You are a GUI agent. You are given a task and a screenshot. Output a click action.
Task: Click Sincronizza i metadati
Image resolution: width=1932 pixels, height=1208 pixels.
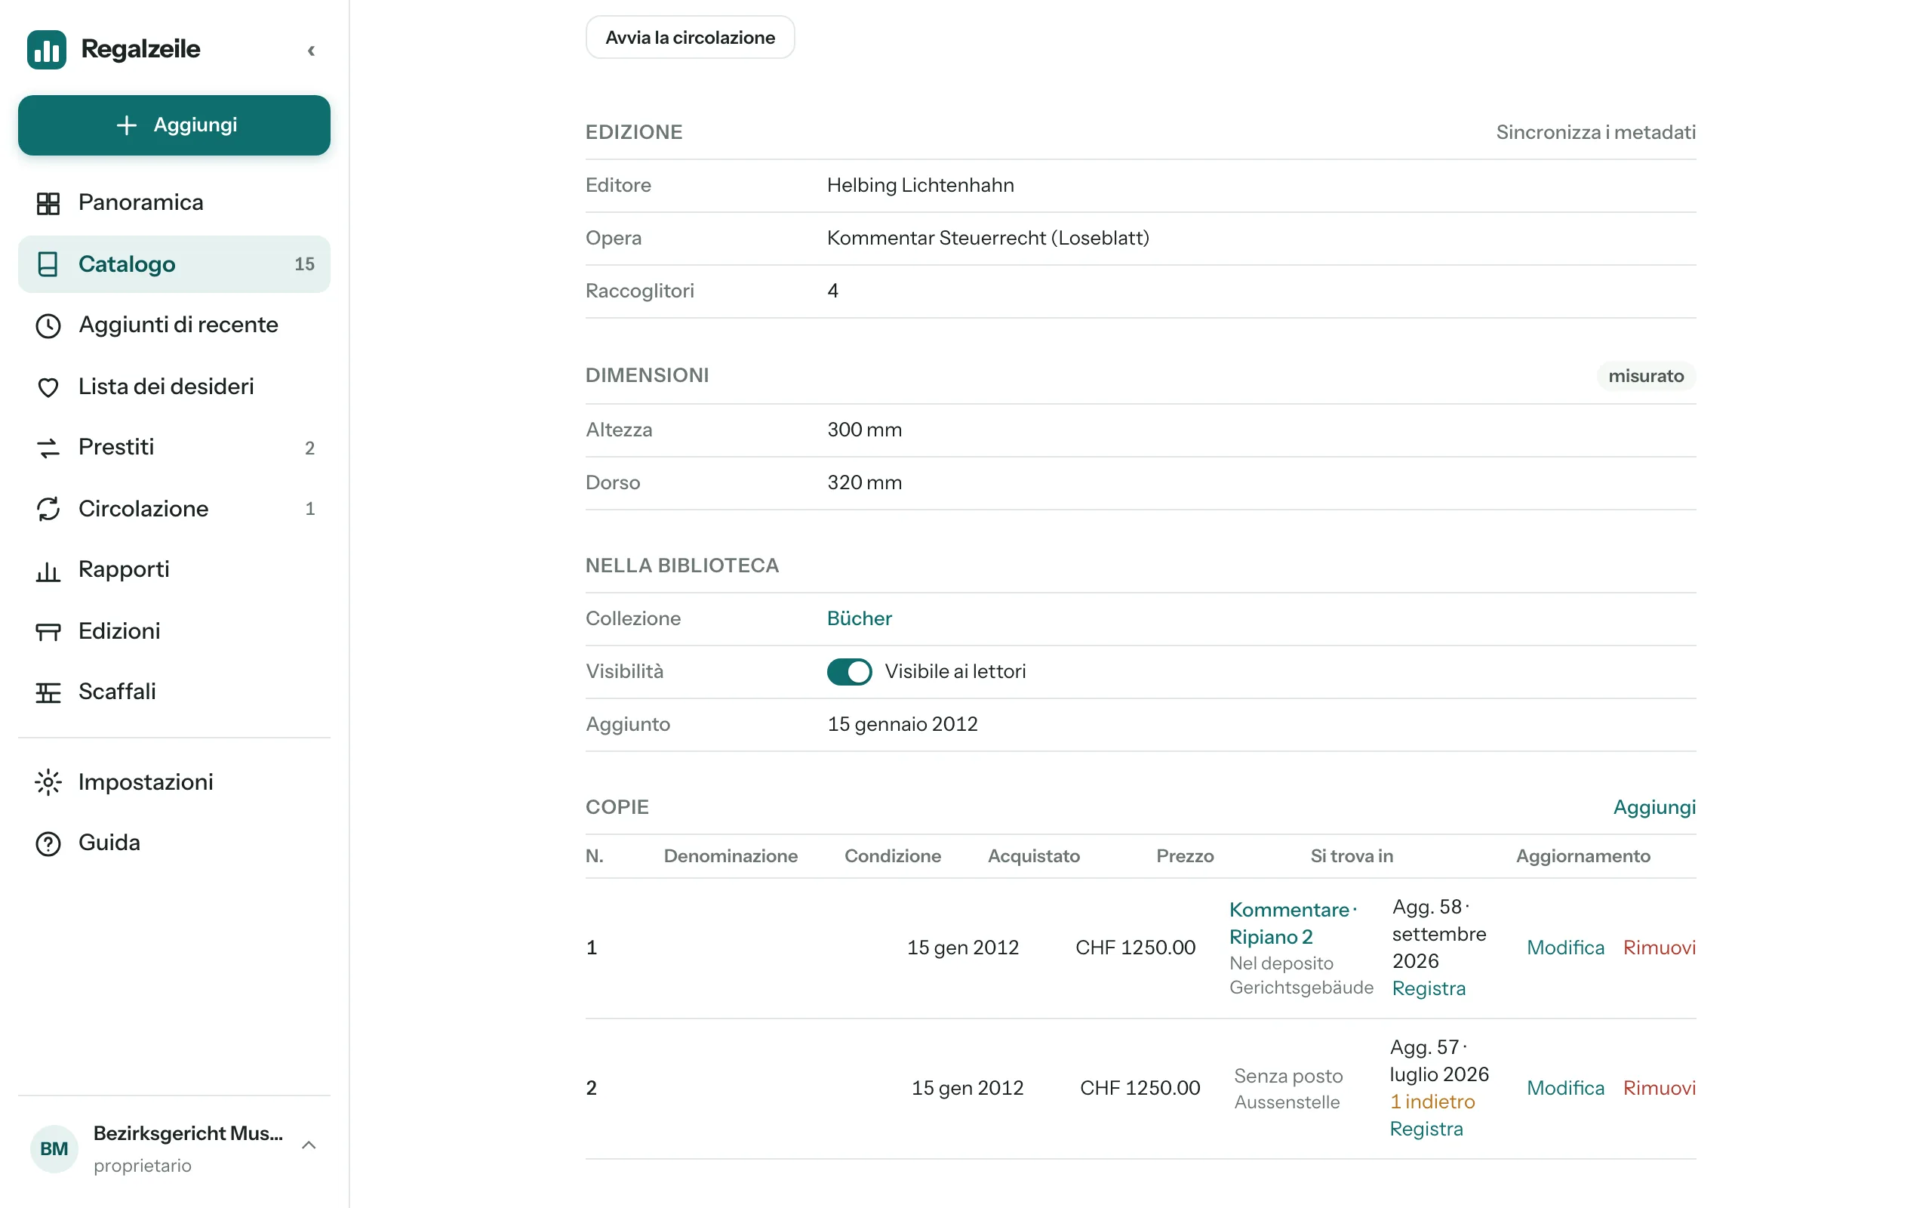pos(1595,132)
